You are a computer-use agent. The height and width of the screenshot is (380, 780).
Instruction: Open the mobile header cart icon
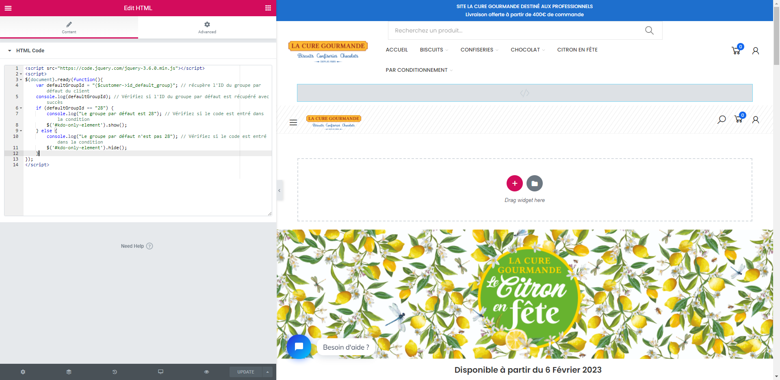pyautogui.click(x=739, y=118)
